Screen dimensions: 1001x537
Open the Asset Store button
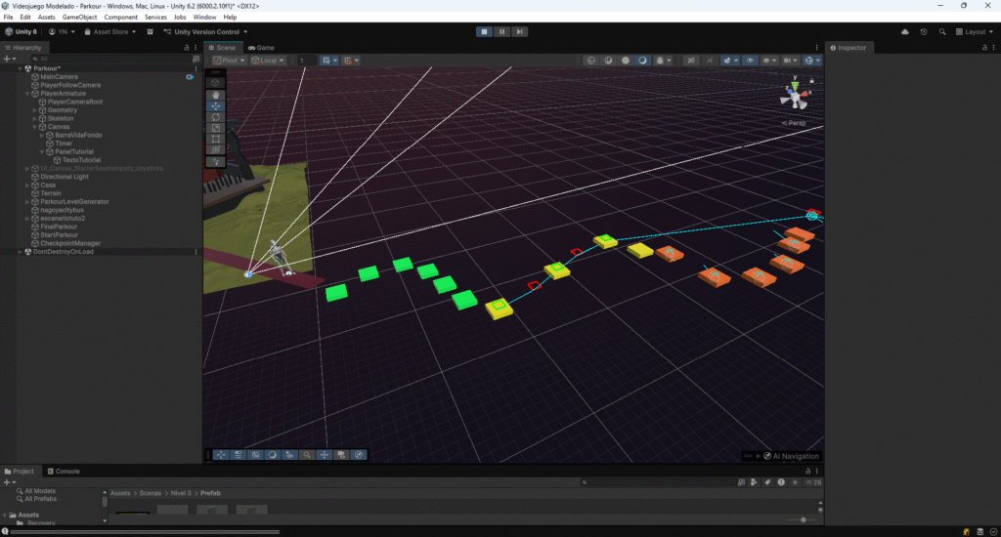click(109, 31)
